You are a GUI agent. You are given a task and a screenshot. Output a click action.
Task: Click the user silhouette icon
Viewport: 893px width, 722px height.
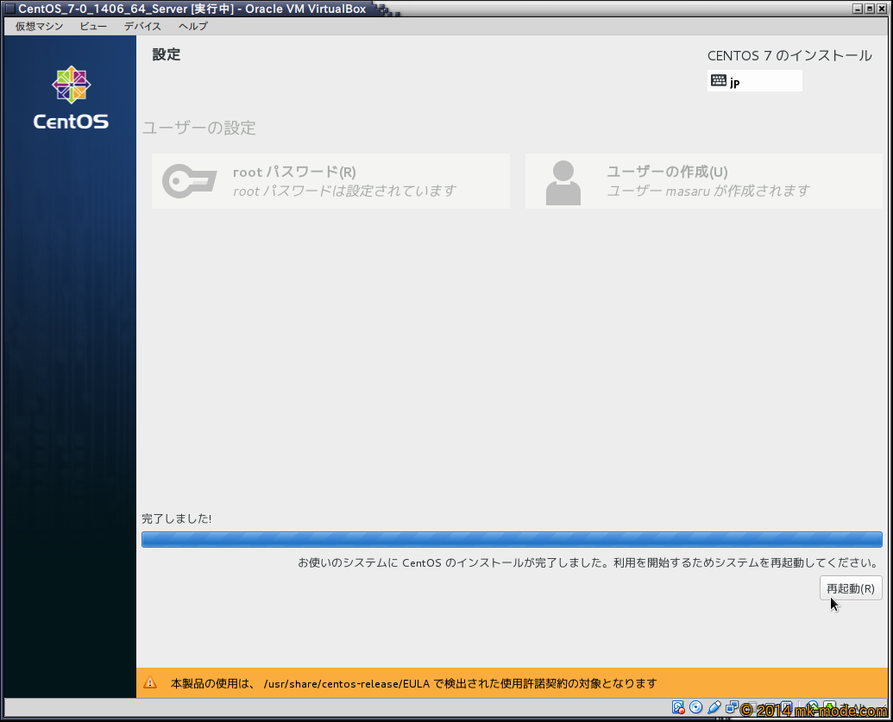point(563,182)
